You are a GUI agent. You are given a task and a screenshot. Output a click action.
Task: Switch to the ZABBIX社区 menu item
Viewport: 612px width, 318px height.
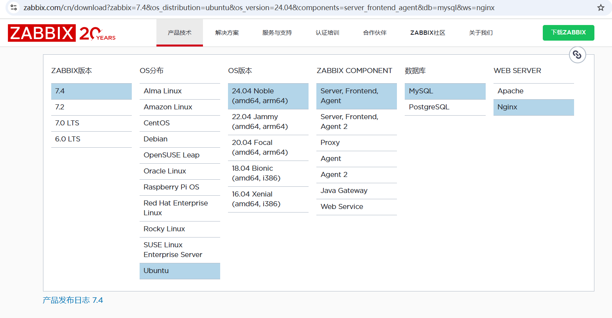[427, 33]
